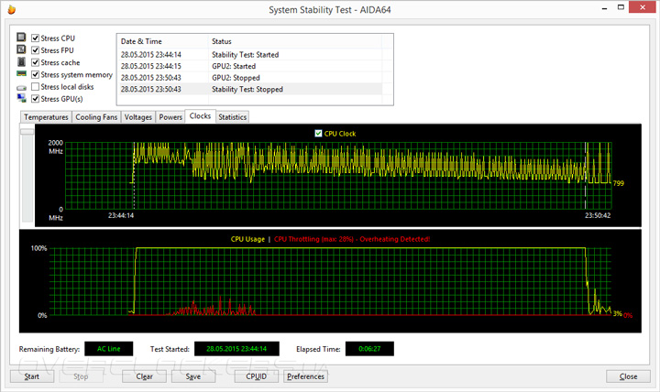This screenshot has width=660, height=392.
Task: Select the 'GPU2: Started' log entry
Action: click(250, 66)
